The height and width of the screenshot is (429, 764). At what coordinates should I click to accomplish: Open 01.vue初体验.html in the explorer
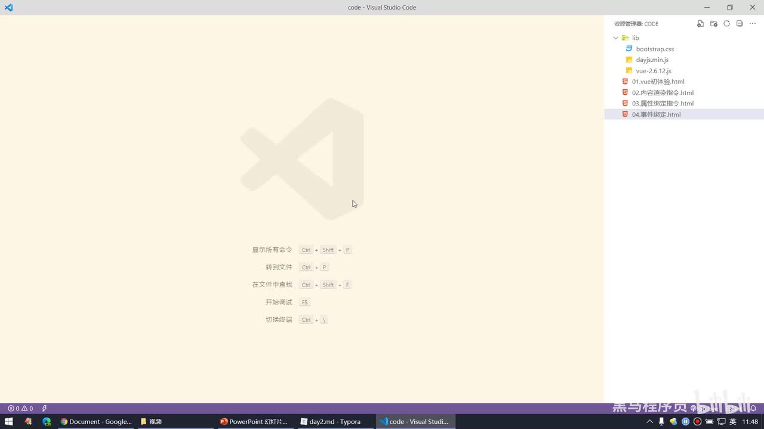click(x=684, y=82)
